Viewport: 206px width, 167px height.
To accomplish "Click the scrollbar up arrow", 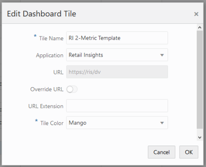I will [200, 27].
